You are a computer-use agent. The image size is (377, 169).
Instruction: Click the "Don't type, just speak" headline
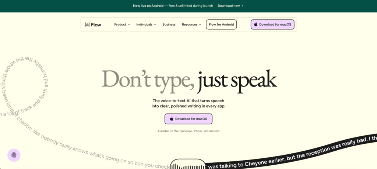pyautogui.click(x=188, y=80)
